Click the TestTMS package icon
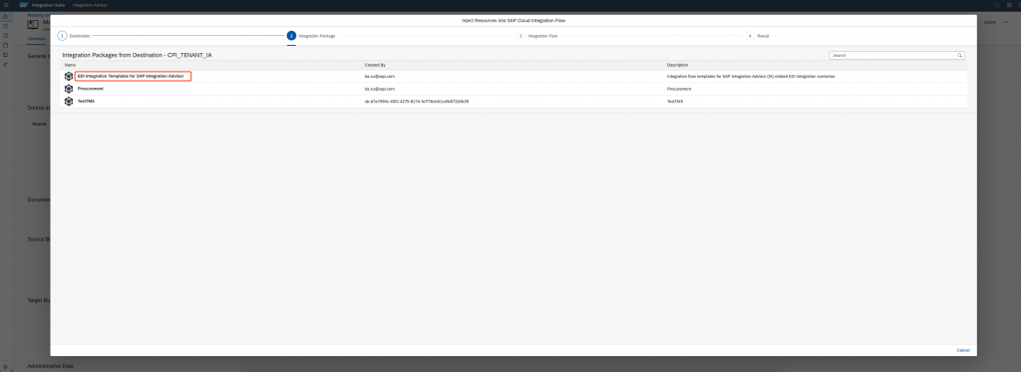Image resolution: width=1021 pixels, height=372 pixels. (x=69, y=102)
